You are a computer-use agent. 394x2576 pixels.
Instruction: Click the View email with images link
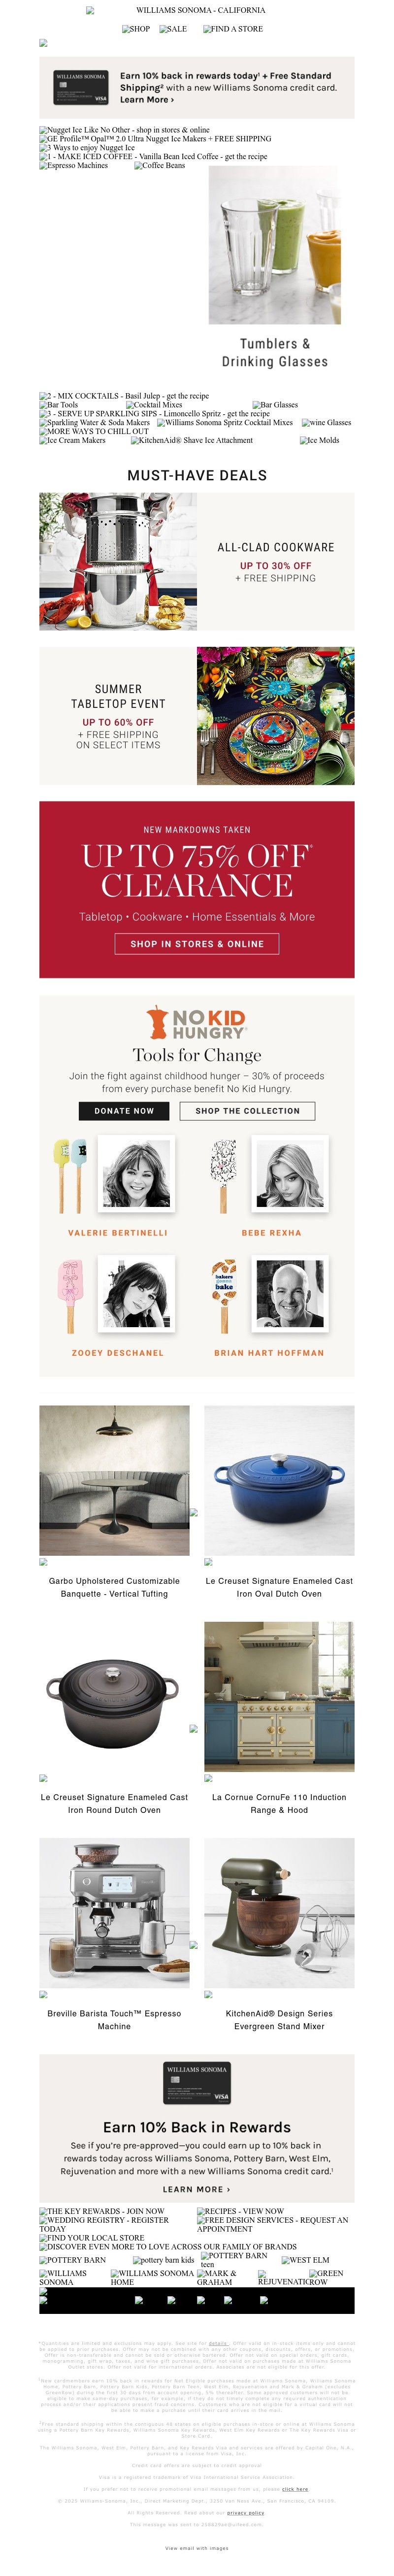pyautogui.click(x=197, y=2548)
